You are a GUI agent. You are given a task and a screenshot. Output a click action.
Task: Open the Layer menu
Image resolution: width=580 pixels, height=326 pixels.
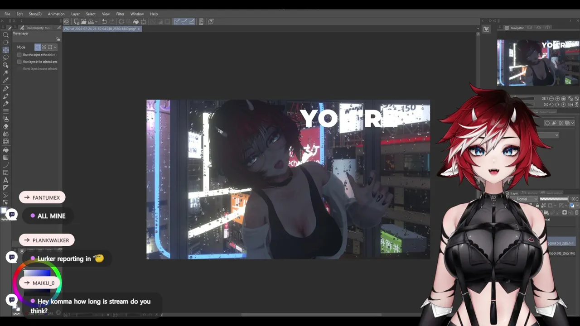point(75,14)
